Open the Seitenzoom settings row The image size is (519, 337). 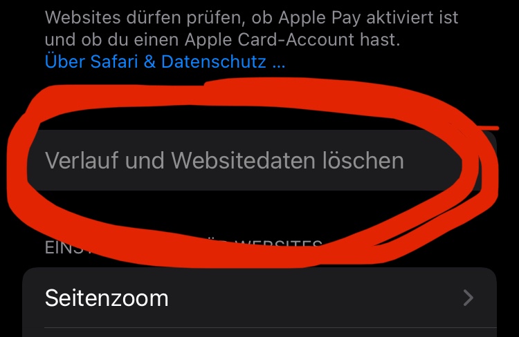pyautogui.click(x=259, y=298)
